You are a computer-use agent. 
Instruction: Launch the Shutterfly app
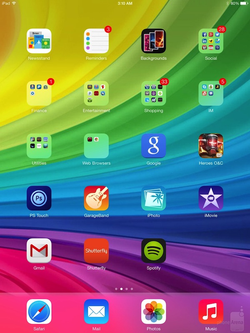[96, 251]
